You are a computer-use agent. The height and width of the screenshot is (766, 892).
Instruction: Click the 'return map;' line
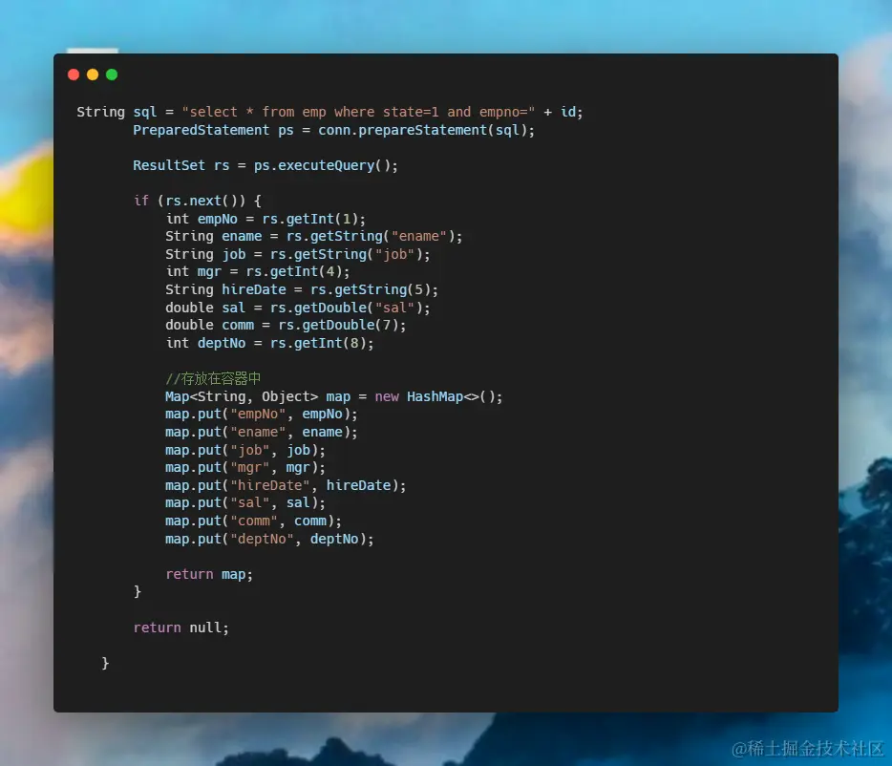pos(209,574)
